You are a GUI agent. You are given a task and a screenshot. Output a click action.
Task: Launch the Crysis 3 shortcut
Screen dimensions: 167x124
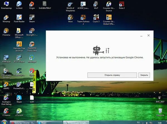click(96, 19)
